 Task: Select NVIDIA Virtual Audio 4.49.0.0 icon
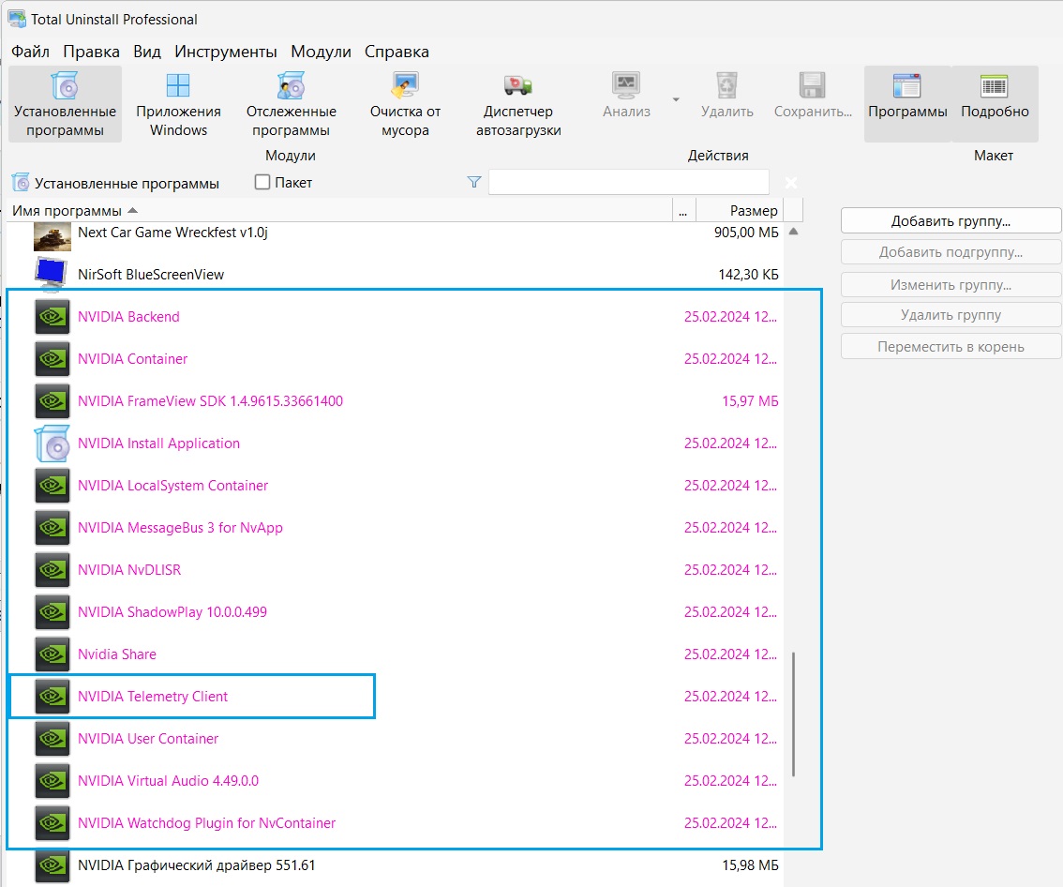tap(52, 780)
